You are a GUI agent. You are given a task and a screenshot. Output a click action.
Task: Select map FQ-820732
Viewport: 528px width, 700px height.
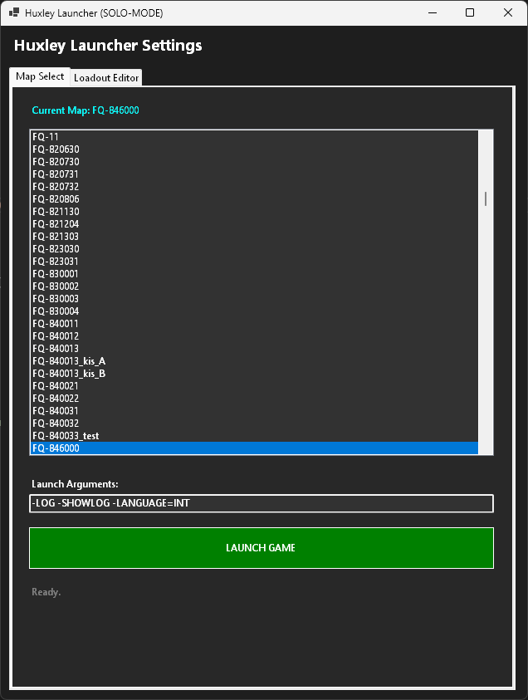(x=254, y=187)
